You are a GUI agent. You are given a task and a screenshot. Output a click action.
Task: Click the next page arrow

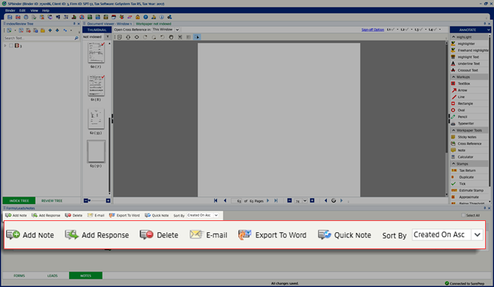pyautogui.click(x=267, y=200)
